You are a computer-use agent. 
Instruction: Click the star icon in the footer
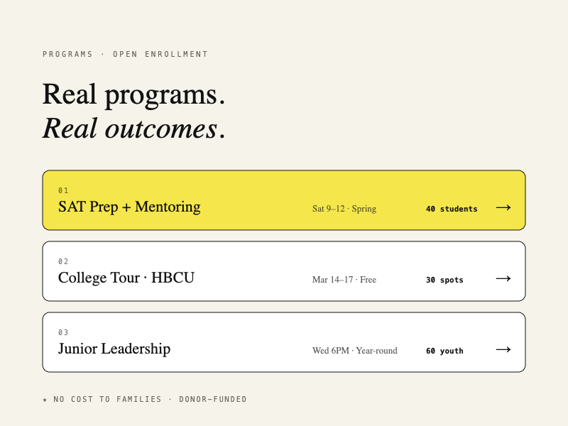(x=45, y=399)
